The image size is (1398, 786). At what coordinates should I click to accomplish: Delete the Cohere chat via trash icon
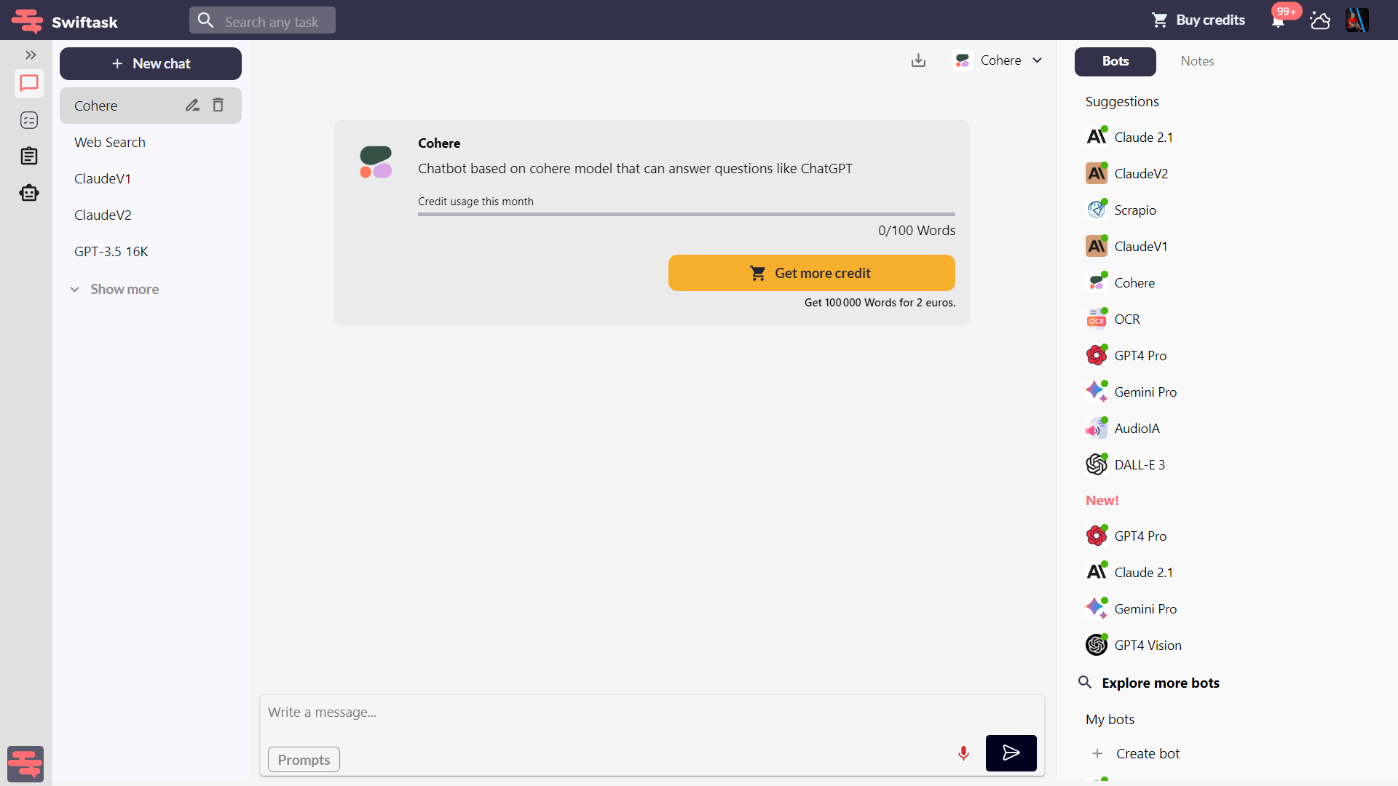[217, 105]
